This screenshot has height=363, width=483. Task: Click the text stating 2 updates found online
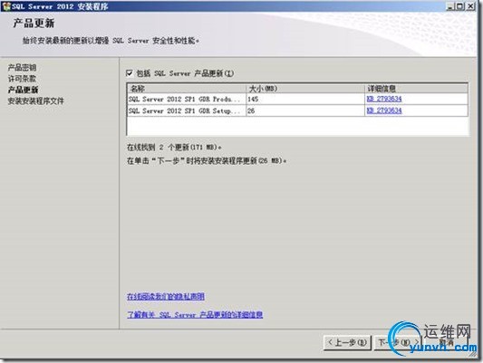click(174, 147)
